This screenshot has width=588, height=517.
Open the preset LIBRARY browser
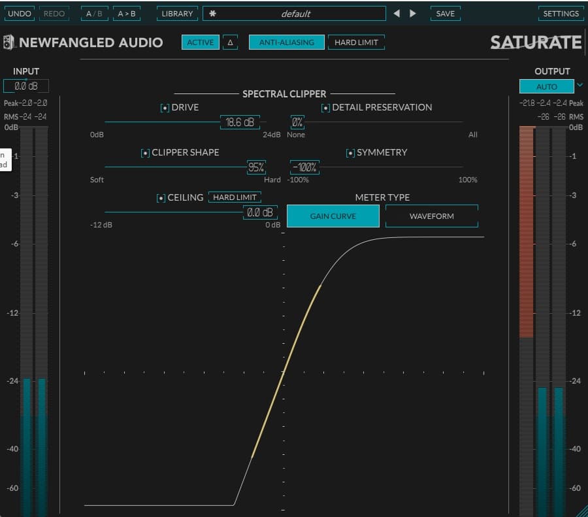pyautogui.click(x=177, y=13)
